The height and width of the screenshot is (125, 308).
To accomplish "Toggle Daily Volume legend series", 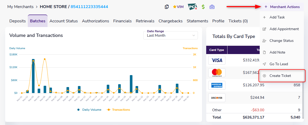I will click(x=89, y=110).
